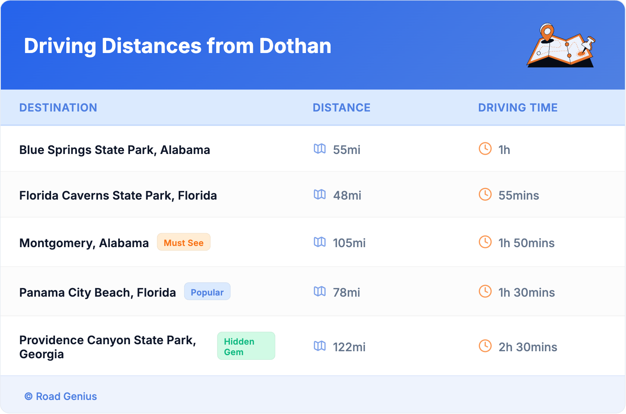Click the Driving Time column header
Screen dimensions: 626x414
(518, 108)
